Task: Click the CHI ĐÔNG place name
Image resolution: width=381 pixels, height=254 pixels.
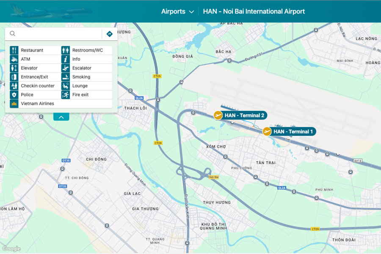Action: pos(96,159)
